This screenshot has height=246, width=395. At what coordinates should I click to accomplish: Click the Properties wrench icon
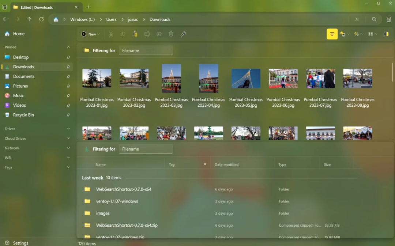tap(183, 34)
